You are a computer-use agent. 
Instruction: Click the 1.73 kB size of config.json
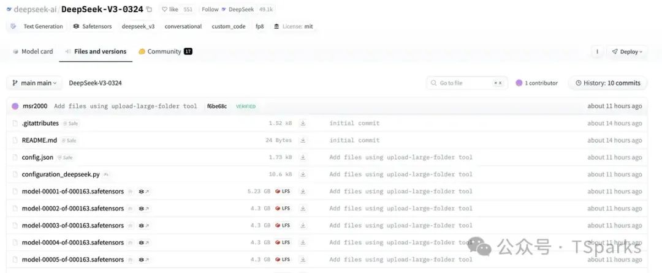(x=280, y=157)
